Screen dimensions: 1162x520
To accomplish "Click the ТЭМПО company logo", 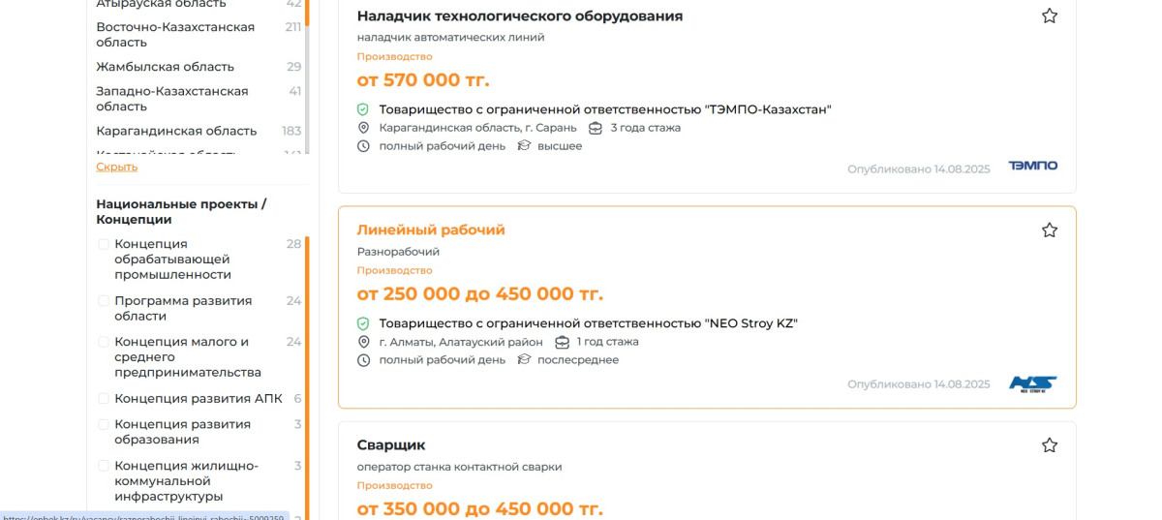I will point(1032,167).
